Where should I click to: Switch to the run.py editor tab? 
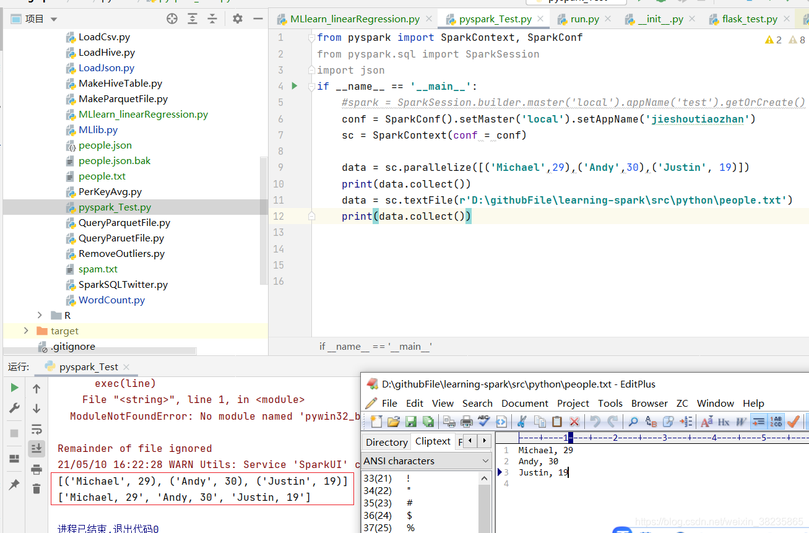(584, 19)
